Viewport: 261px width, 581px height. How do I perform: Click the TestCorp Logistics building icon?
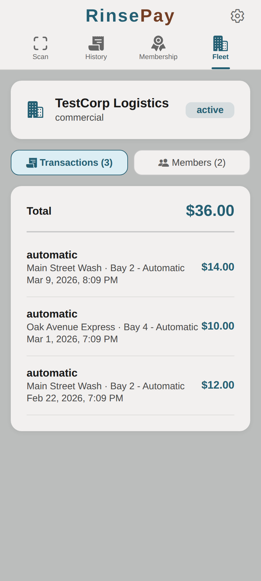point(35,110)
